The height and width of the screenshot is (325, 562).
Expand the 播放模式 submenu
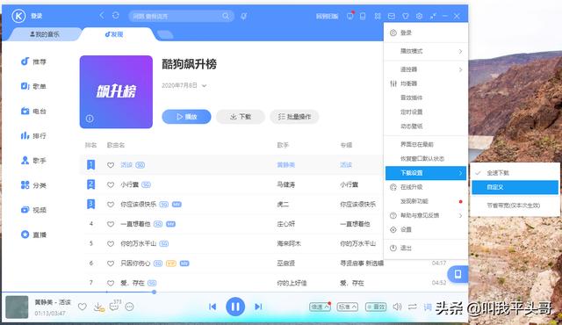click(426, 51)
